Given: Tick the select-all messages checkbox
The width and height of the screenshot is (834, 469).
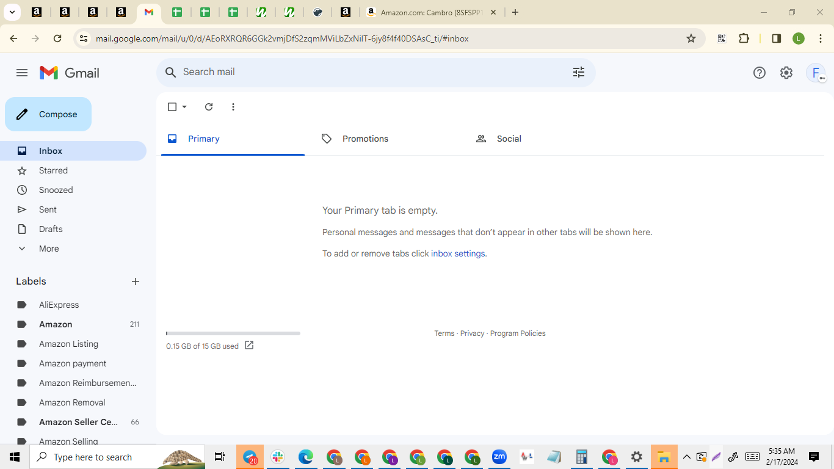Looking at the screenshot, I should coord(172,107).
